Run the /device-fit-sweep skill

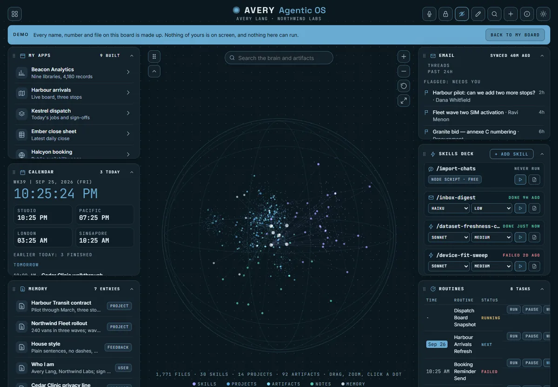coord(520,266)
